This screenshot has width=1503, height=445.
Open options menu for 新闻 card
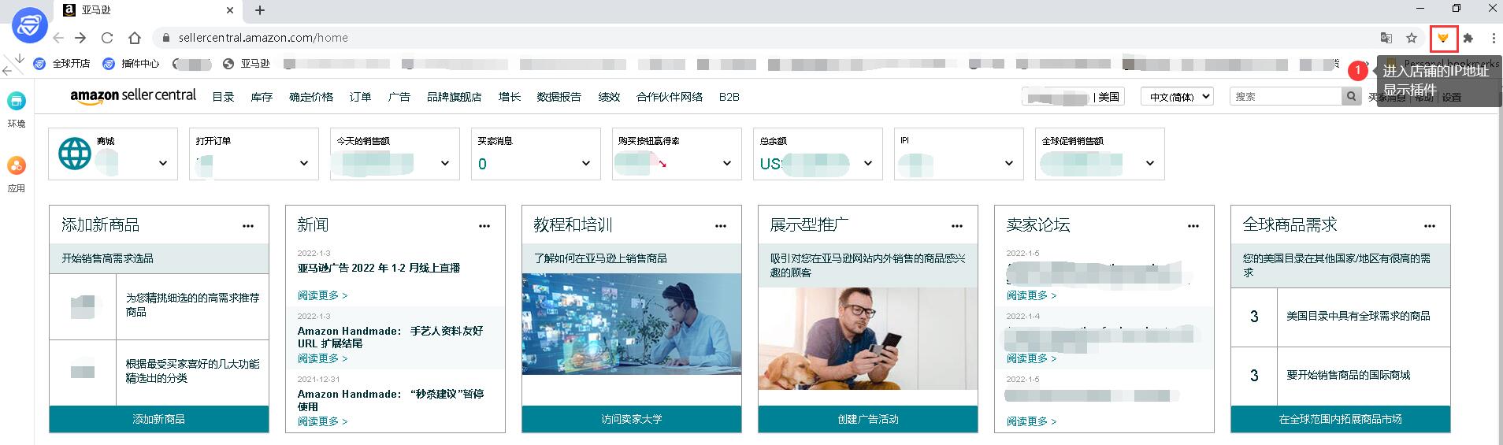click(484, 226)
